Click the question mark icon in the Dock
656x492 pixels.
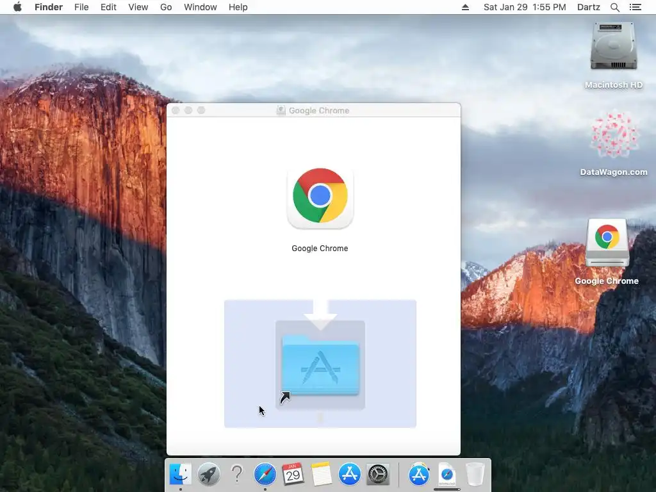click(237, 475)
